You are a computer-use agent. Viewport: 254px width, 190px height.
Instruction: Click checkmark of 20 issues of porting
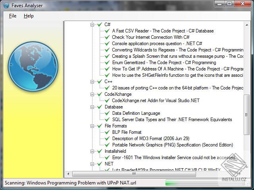pos(107,88)
